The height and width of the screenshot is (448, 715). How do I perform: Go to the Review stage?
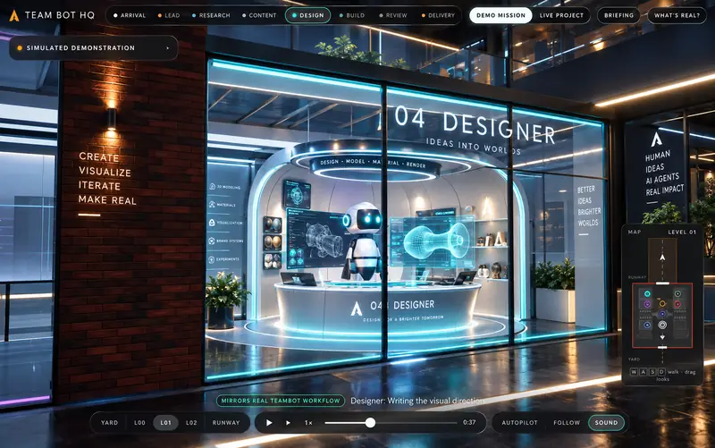coord(393,15)
